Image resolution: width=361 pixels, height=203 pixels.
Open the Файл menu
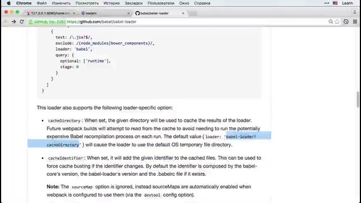coord(42,3)
